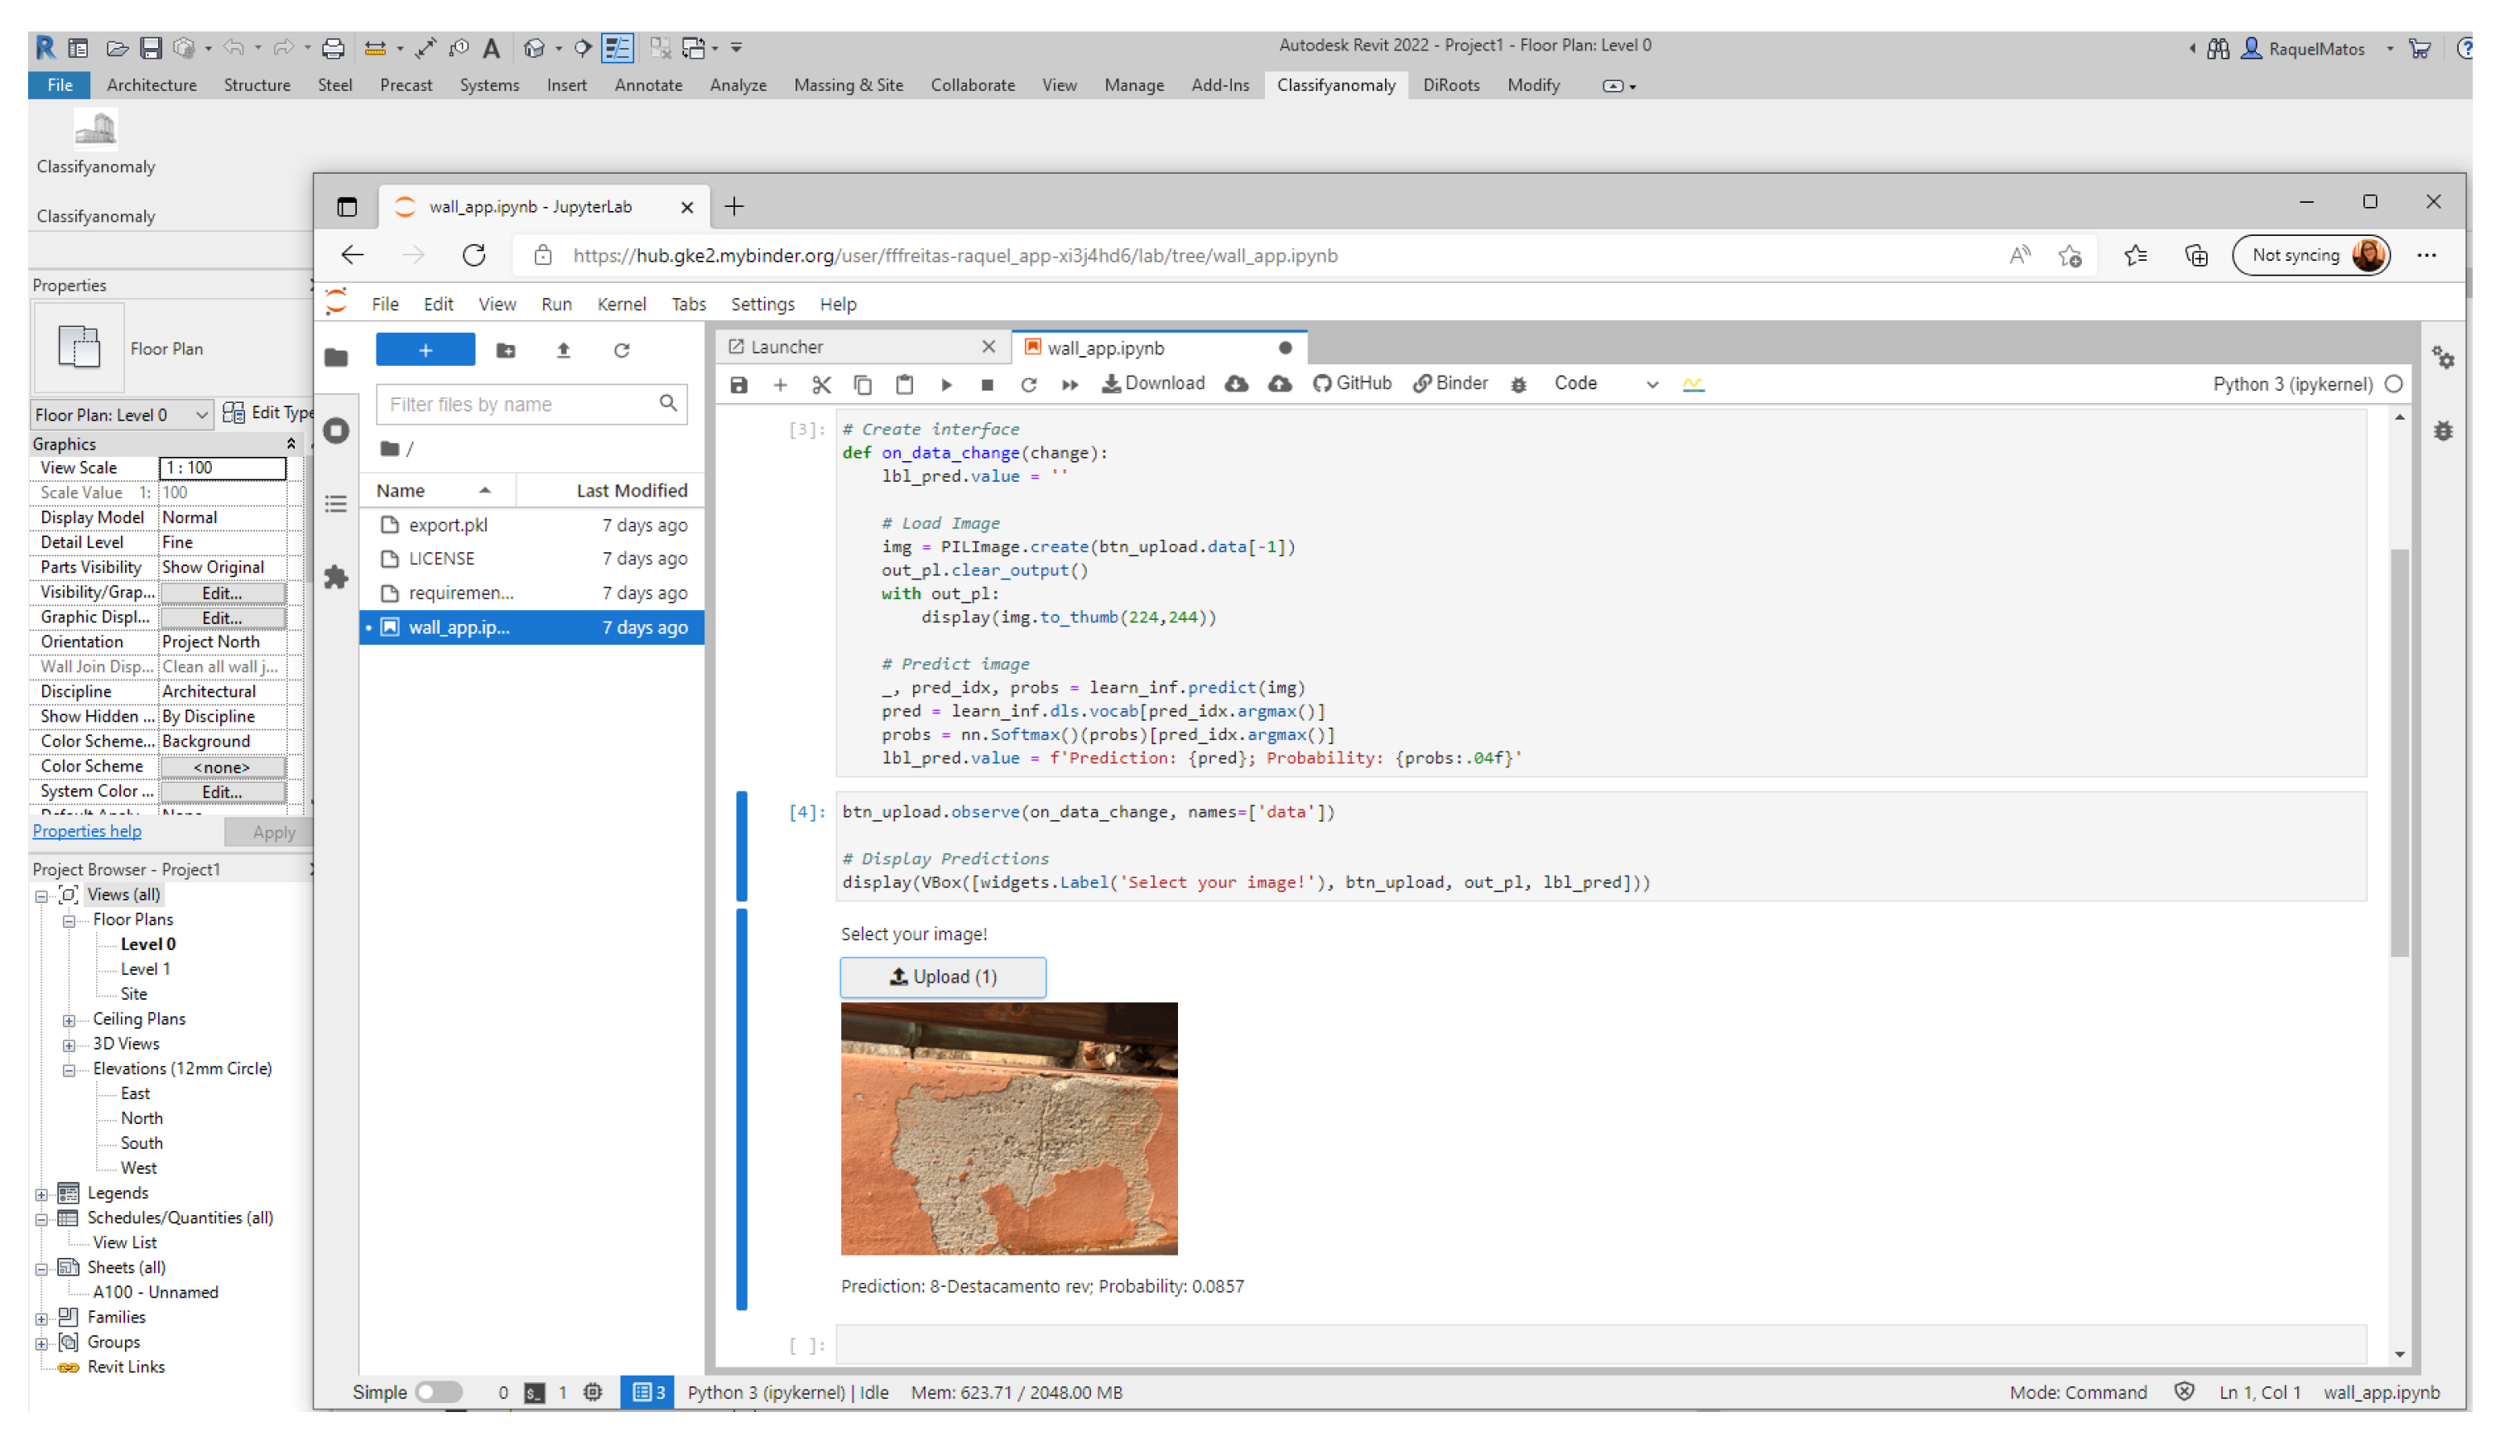The height and width of the screenshot is (1441, 2505).
Task: Restart kernel and run all cells
Action: pos(1070,385)
